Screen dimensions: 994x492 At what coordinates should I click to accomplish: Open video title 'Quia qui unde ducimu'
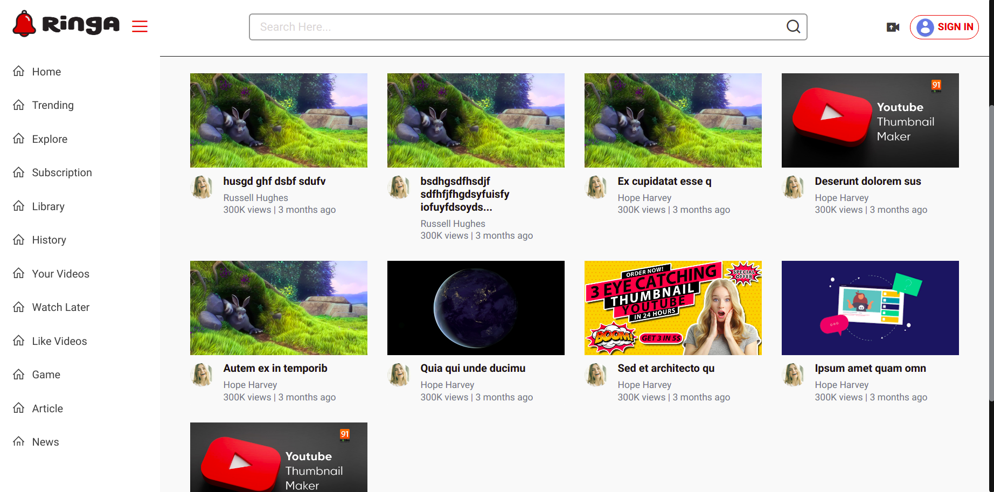(473, 368)
